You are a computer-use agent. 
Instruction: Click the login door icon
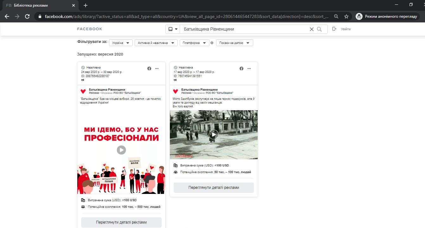click(334, 29)
